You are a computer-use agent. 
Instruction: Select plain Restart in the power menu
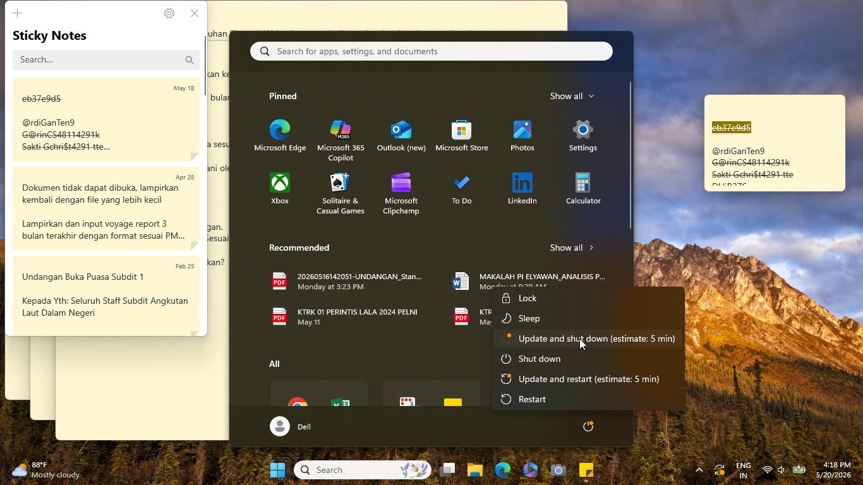click(x=589, y=399)
